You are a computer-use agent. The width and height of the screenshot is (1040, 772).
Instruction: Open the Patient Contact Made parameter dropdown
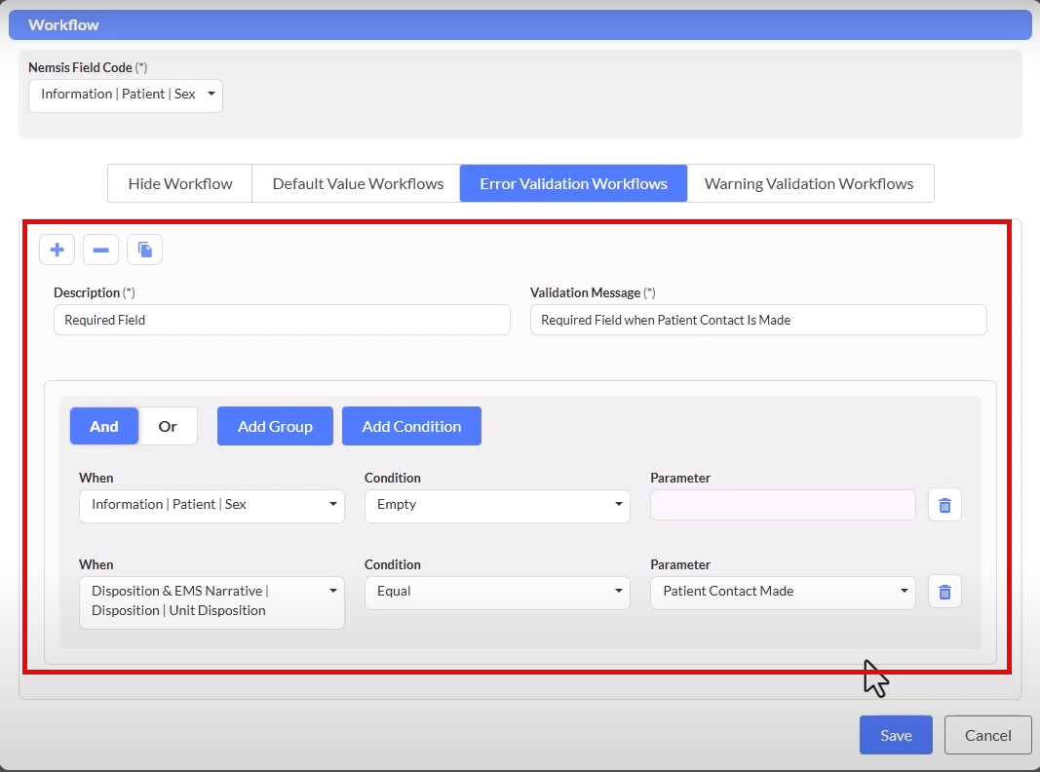783,592
